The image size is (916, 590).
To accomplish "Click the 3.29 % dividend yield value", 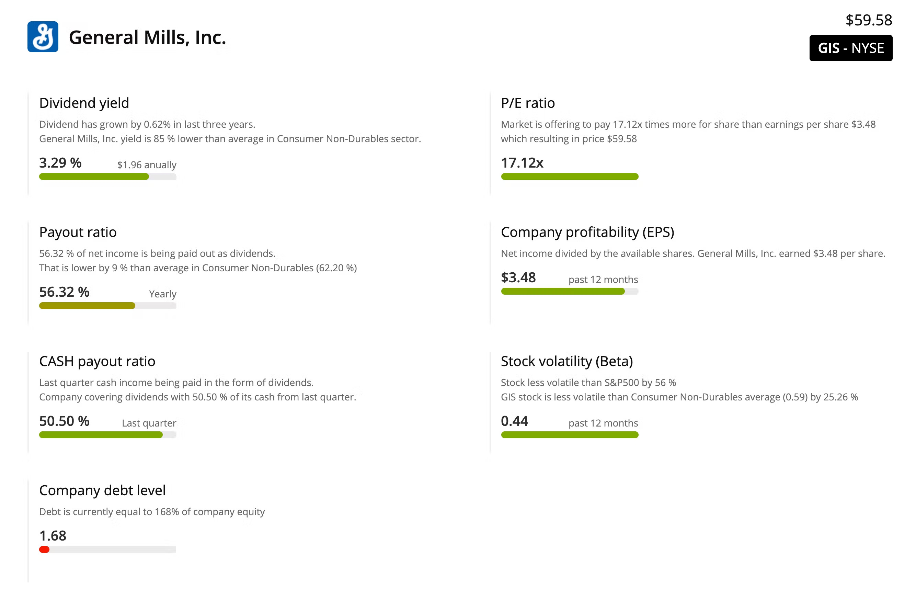I will 60,163.
